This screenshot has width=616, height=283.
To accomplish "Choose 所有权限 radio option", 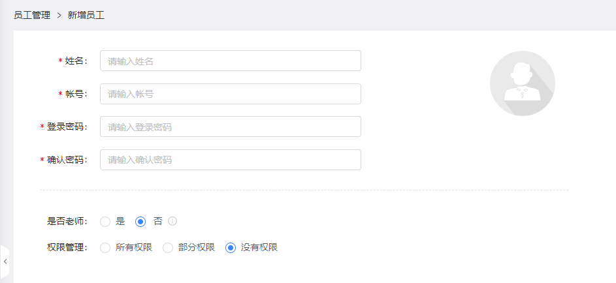I will click(x=105, y=248).
